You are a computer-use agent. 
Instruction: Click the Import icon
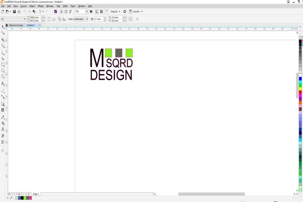(x=61, y=12)
